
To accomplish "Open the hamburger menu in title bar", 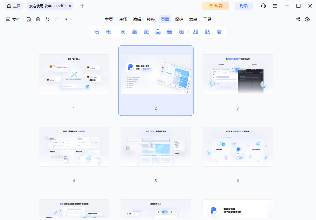I will (x=275, y=6).
